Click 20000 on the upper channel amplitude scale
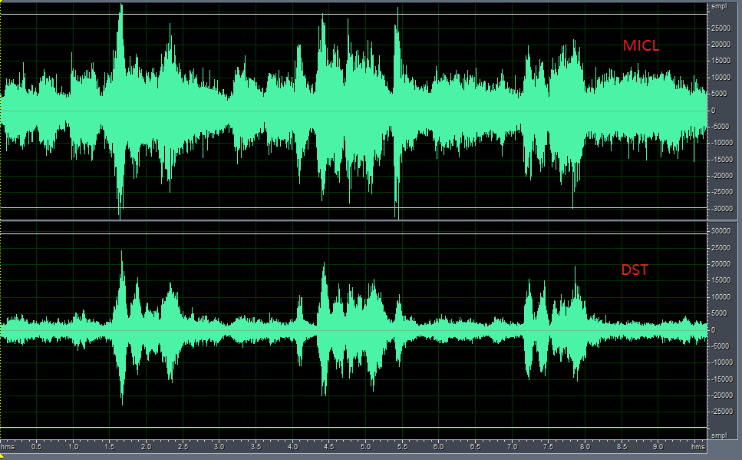742x460 pixels. pyautogui.click(x=721, y=45)
